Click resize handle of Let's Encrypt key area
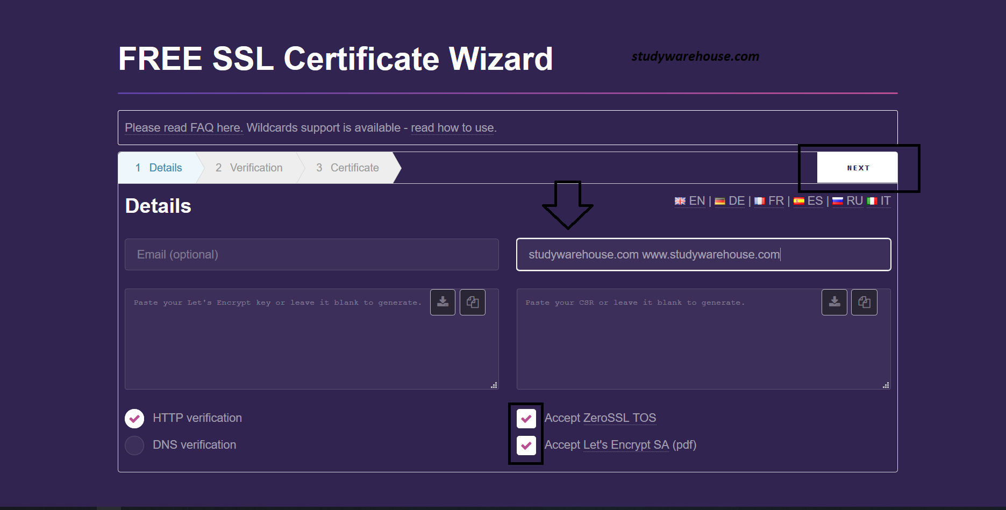Viewport: 1006px width, 510px height. 494,385
